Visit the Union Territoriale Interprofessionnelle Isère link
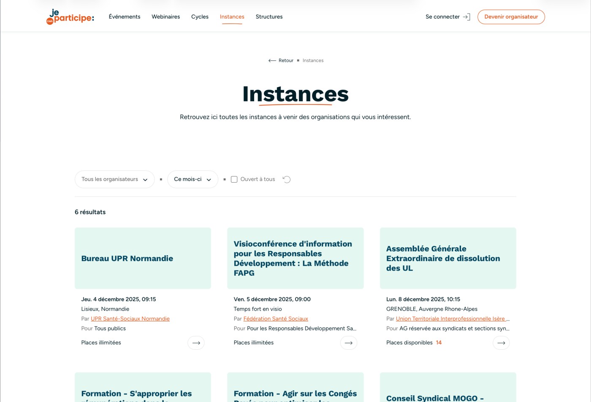The image size is (591, 402). coord(450,319)
